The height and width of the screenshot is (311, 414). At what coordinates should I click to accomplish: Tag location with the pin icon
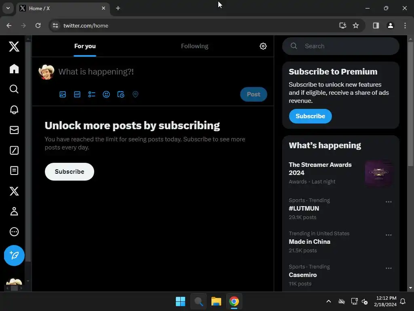pos(135,94)
